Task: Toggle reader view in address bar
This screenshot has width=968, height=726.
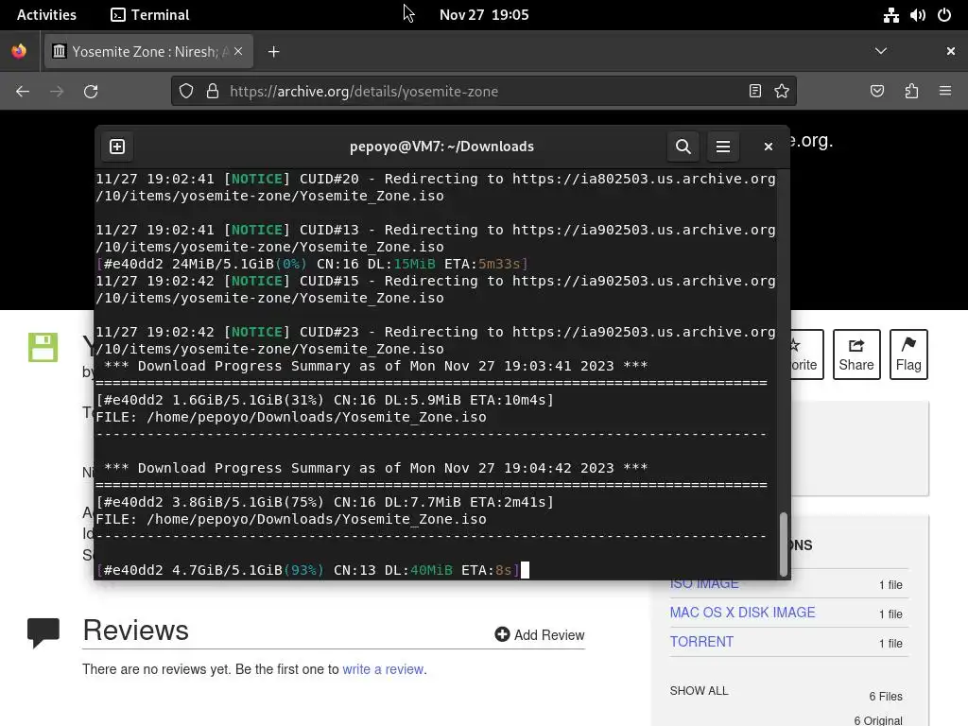Action: 754,92
